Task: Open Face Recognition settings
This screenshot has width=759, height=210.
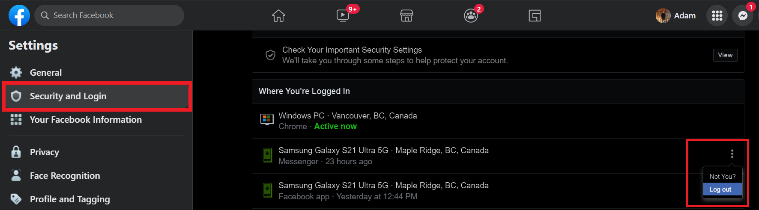Action: (x=65, y=176)
